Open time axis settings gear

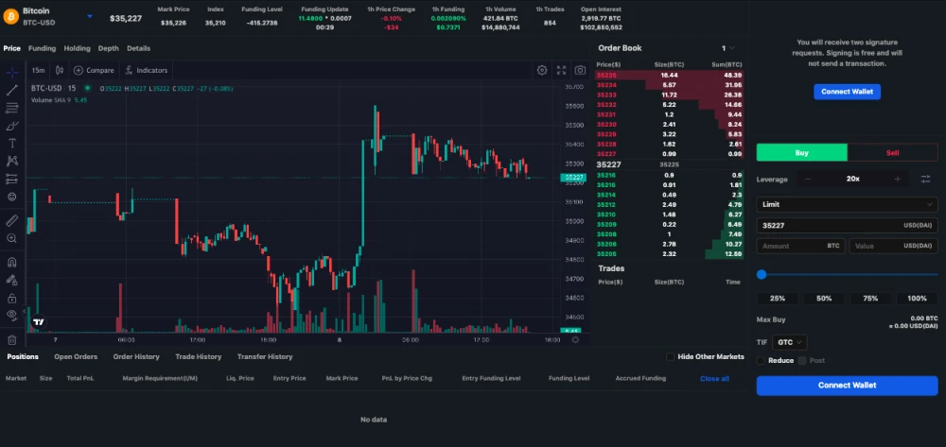(x=575, y=340)
